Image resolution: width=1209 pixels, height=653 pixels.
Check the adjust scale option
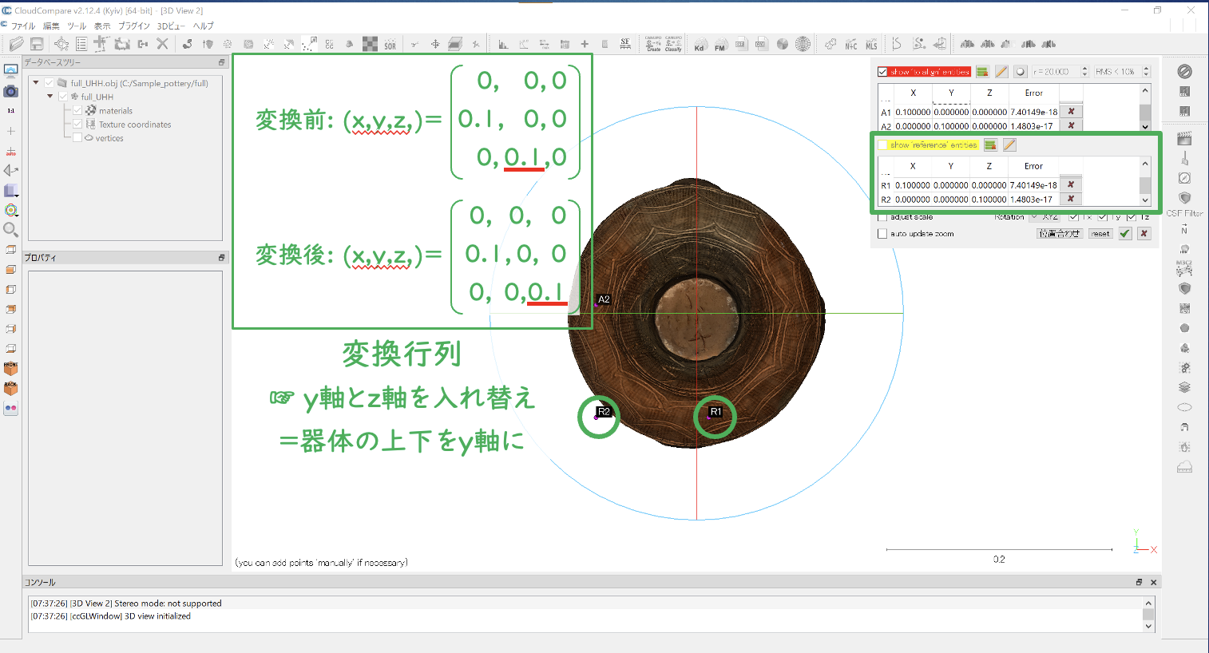coord(882,217)
